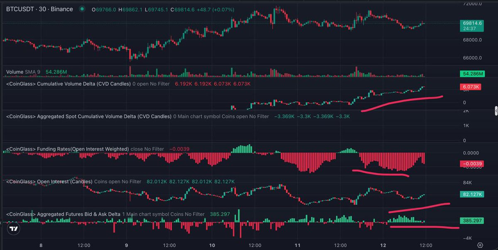Image resolution: width=498 pixels, height=250 pixels.
Task: Click red -0.0039 label on price scale
Action: coord(473,164)
